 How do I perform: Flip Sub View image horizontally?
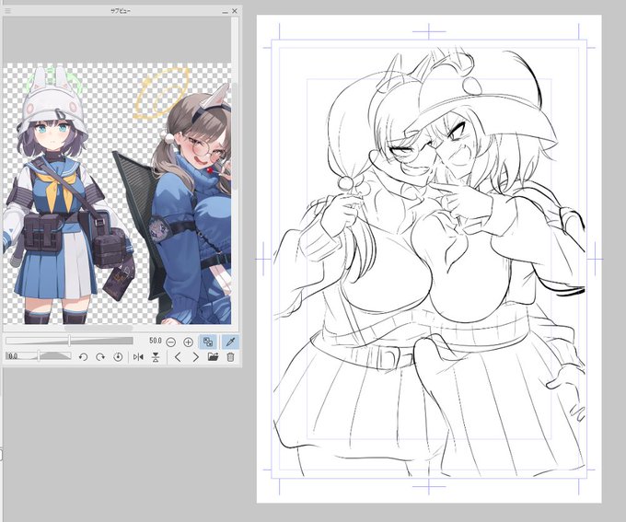coord(138,357)
